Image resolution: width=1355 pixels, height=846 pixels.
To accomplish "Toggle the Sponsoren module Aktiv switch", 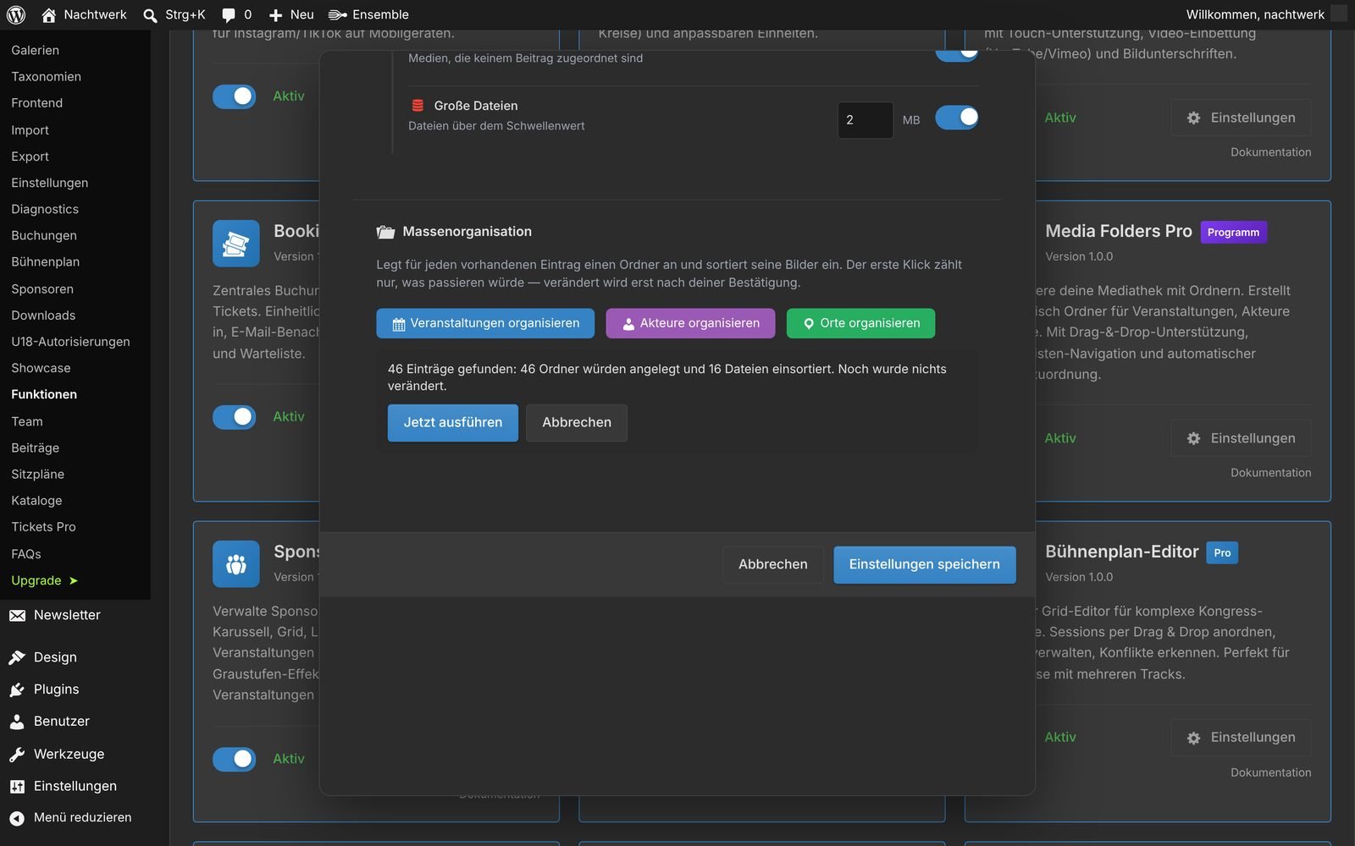I will pos(235,759).
